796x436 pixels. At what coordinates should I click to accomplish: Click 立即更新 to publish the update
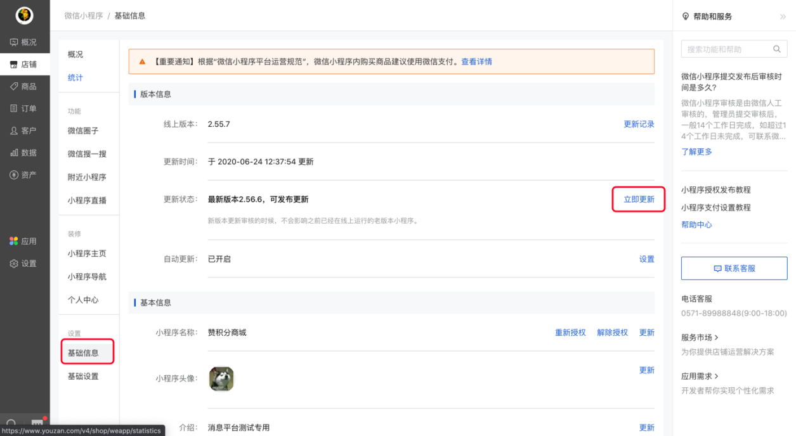(x=639, y=200)
